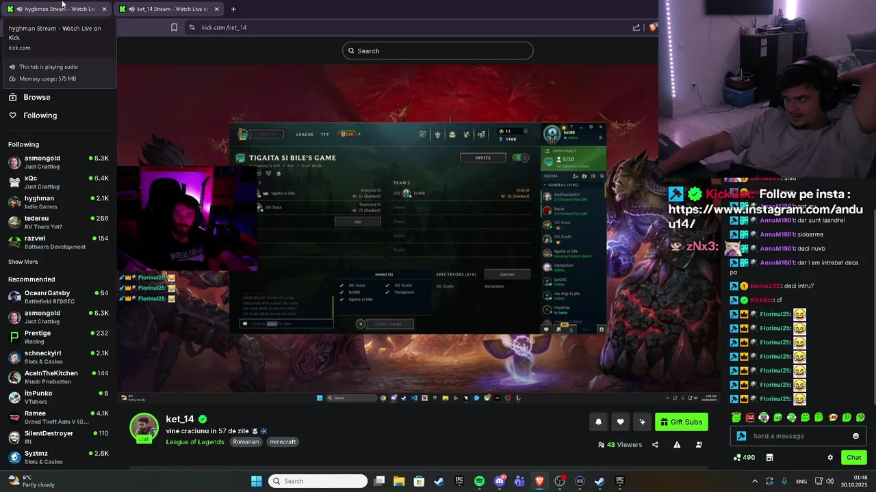Open Spotify from the taskbar
The width and height of the screenshot is (876, 492).
coord(479,481)
